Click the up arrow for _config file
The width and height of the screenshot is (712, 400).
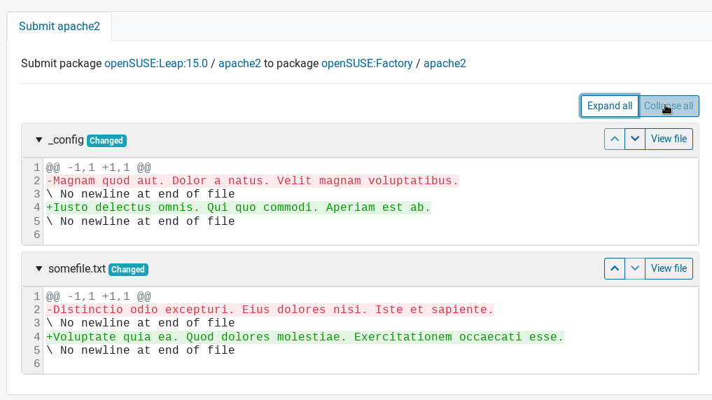[614, 139]
